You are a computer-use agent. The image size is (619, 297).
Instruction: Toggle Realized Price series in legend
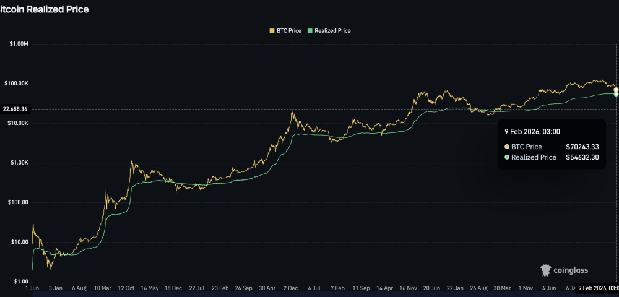(x=329, y=31)
